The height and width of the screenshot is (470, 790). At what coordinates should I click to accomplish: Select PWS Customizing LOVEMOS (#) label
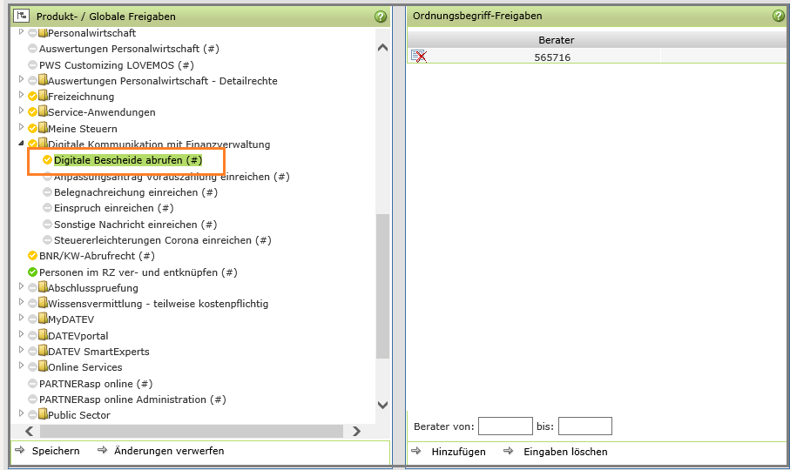tap(117, 65)
